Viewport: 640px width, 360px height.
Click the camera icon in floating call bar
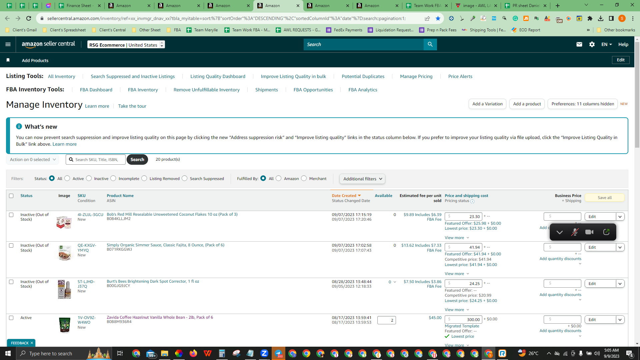tap(589, 232)
